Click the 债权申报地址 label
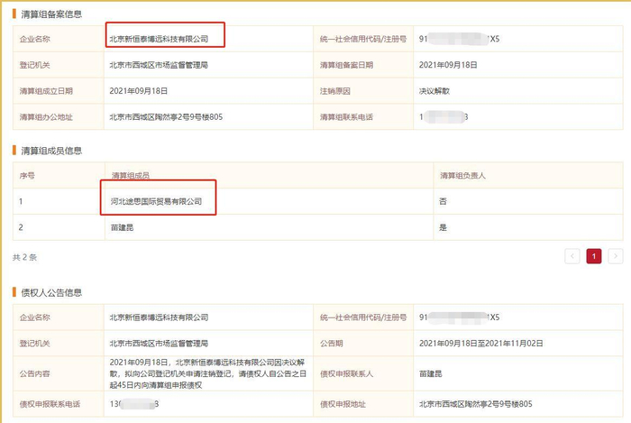 coord(343,404)
